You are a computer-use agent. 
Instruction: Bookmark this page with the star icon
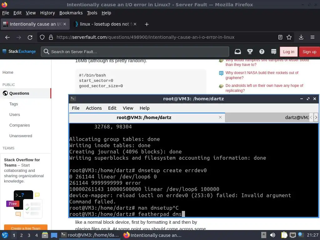tap(289, 37)
